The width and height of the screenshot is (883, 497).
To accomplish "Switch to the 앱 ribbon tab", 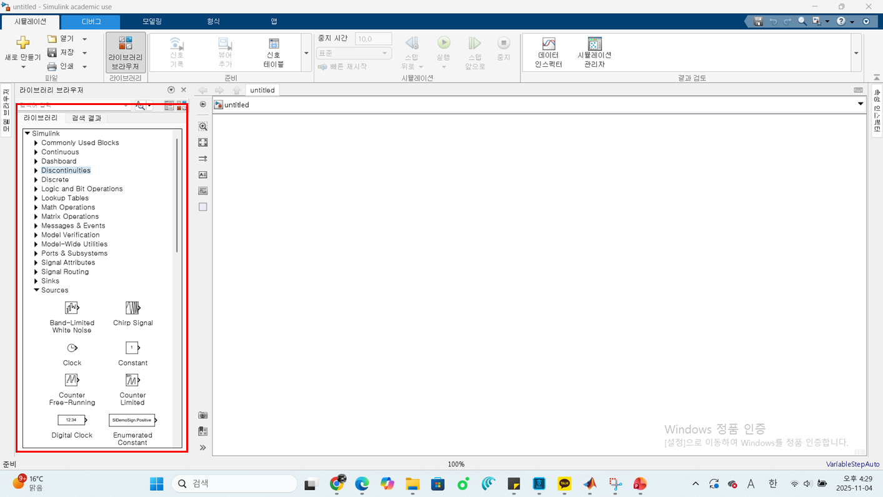I will (274, 21).
